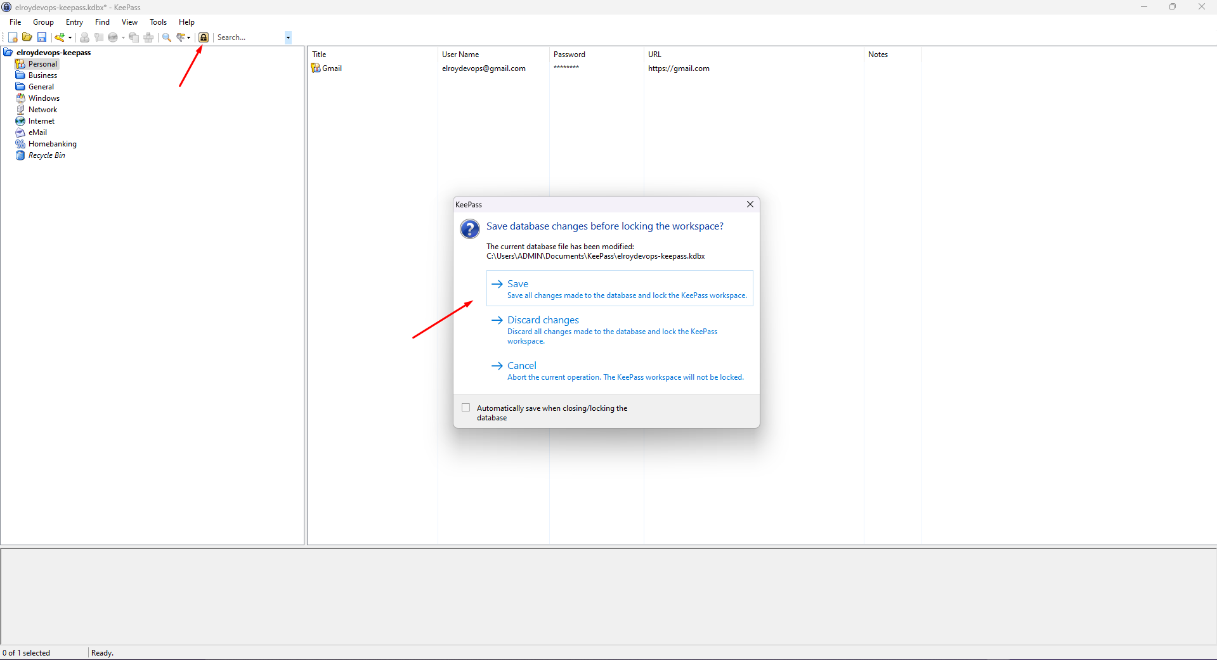The width and height of the screenshot is (1217, 660).
Task: Click the Save database floppy icon
Action: coord(42,37)
